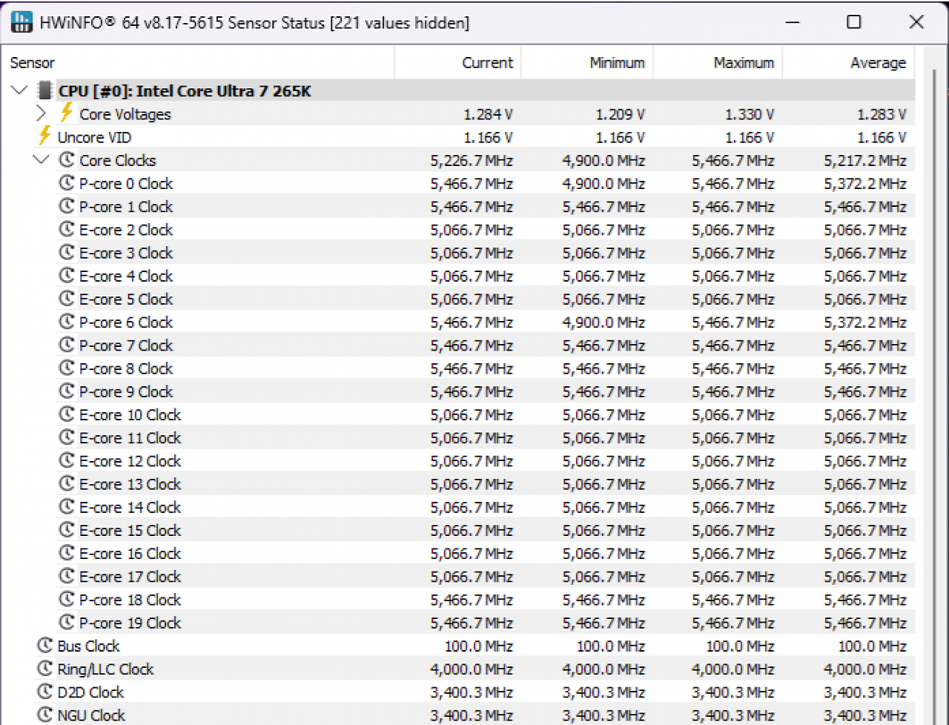Click the clock icon for E-core 10 Clock
The width and height of the screenshot is (949, 725).
[x=67, y=414]
